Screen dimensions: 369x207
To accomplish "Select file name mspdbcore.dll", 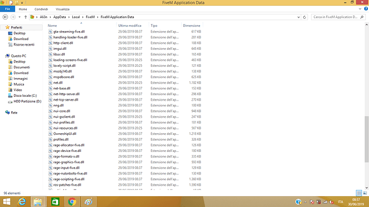I will pos(64,77).
